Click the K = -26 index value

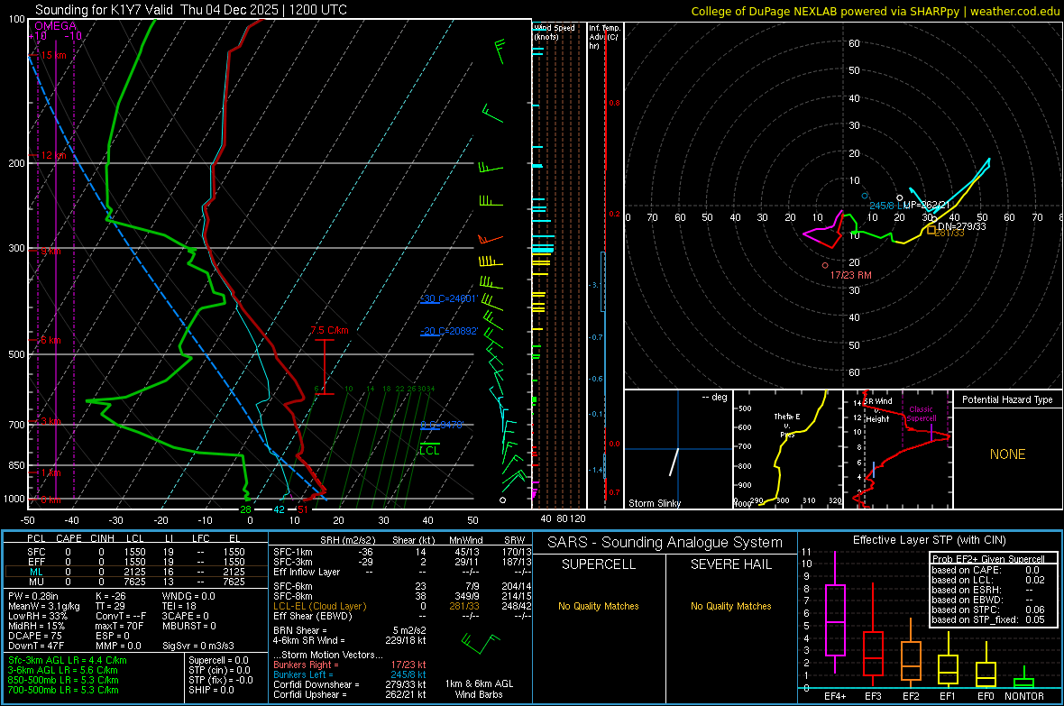tap(111, 596)
